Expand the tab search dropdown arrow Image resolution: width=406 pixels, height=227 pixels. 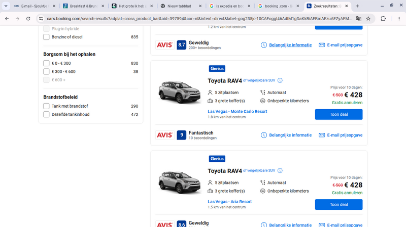click(x=6, y=6)
